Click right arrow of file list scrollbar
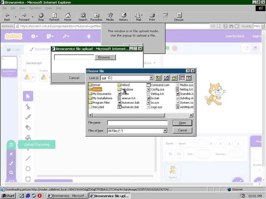 click(191, 115)
